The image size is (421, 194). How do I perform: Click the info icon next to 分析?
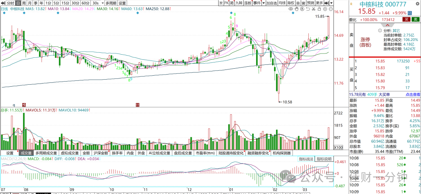coord(380,30)
